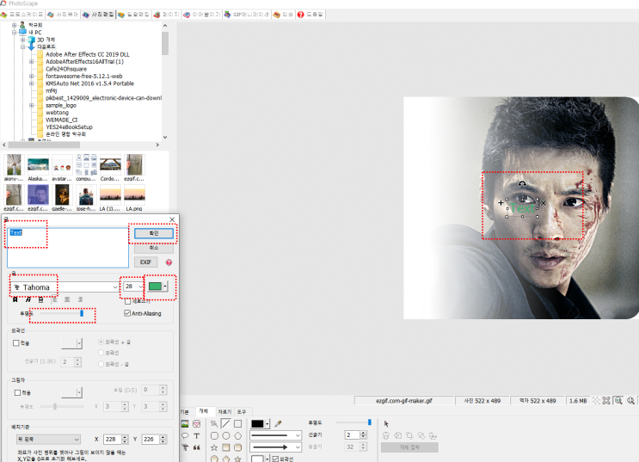The image size is (639, 462).
Task: Select the Text (T) object tool
Action: coord(196,435)
